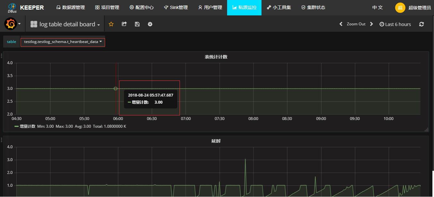The height and width of the screenshot is (197, 434).
Task: Open dashboard settings gear icon
Action: [150, 24]
